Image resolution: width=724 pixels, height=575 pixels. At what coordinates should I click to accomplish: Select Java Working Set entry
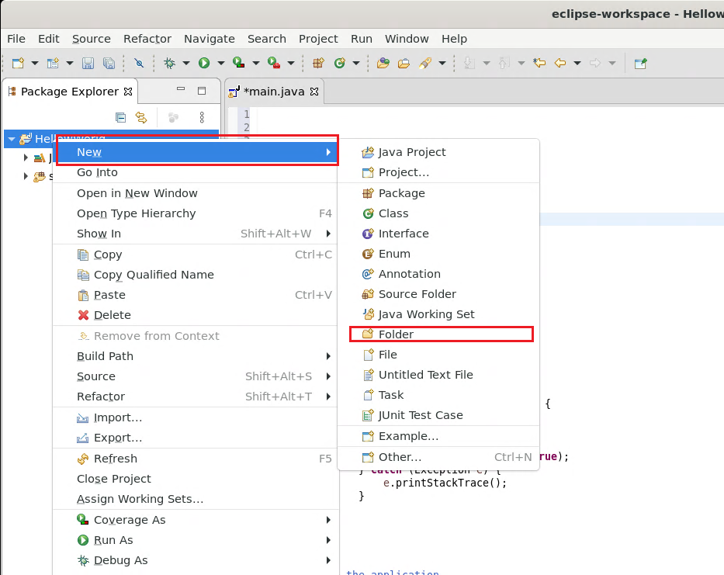point(438,314)
